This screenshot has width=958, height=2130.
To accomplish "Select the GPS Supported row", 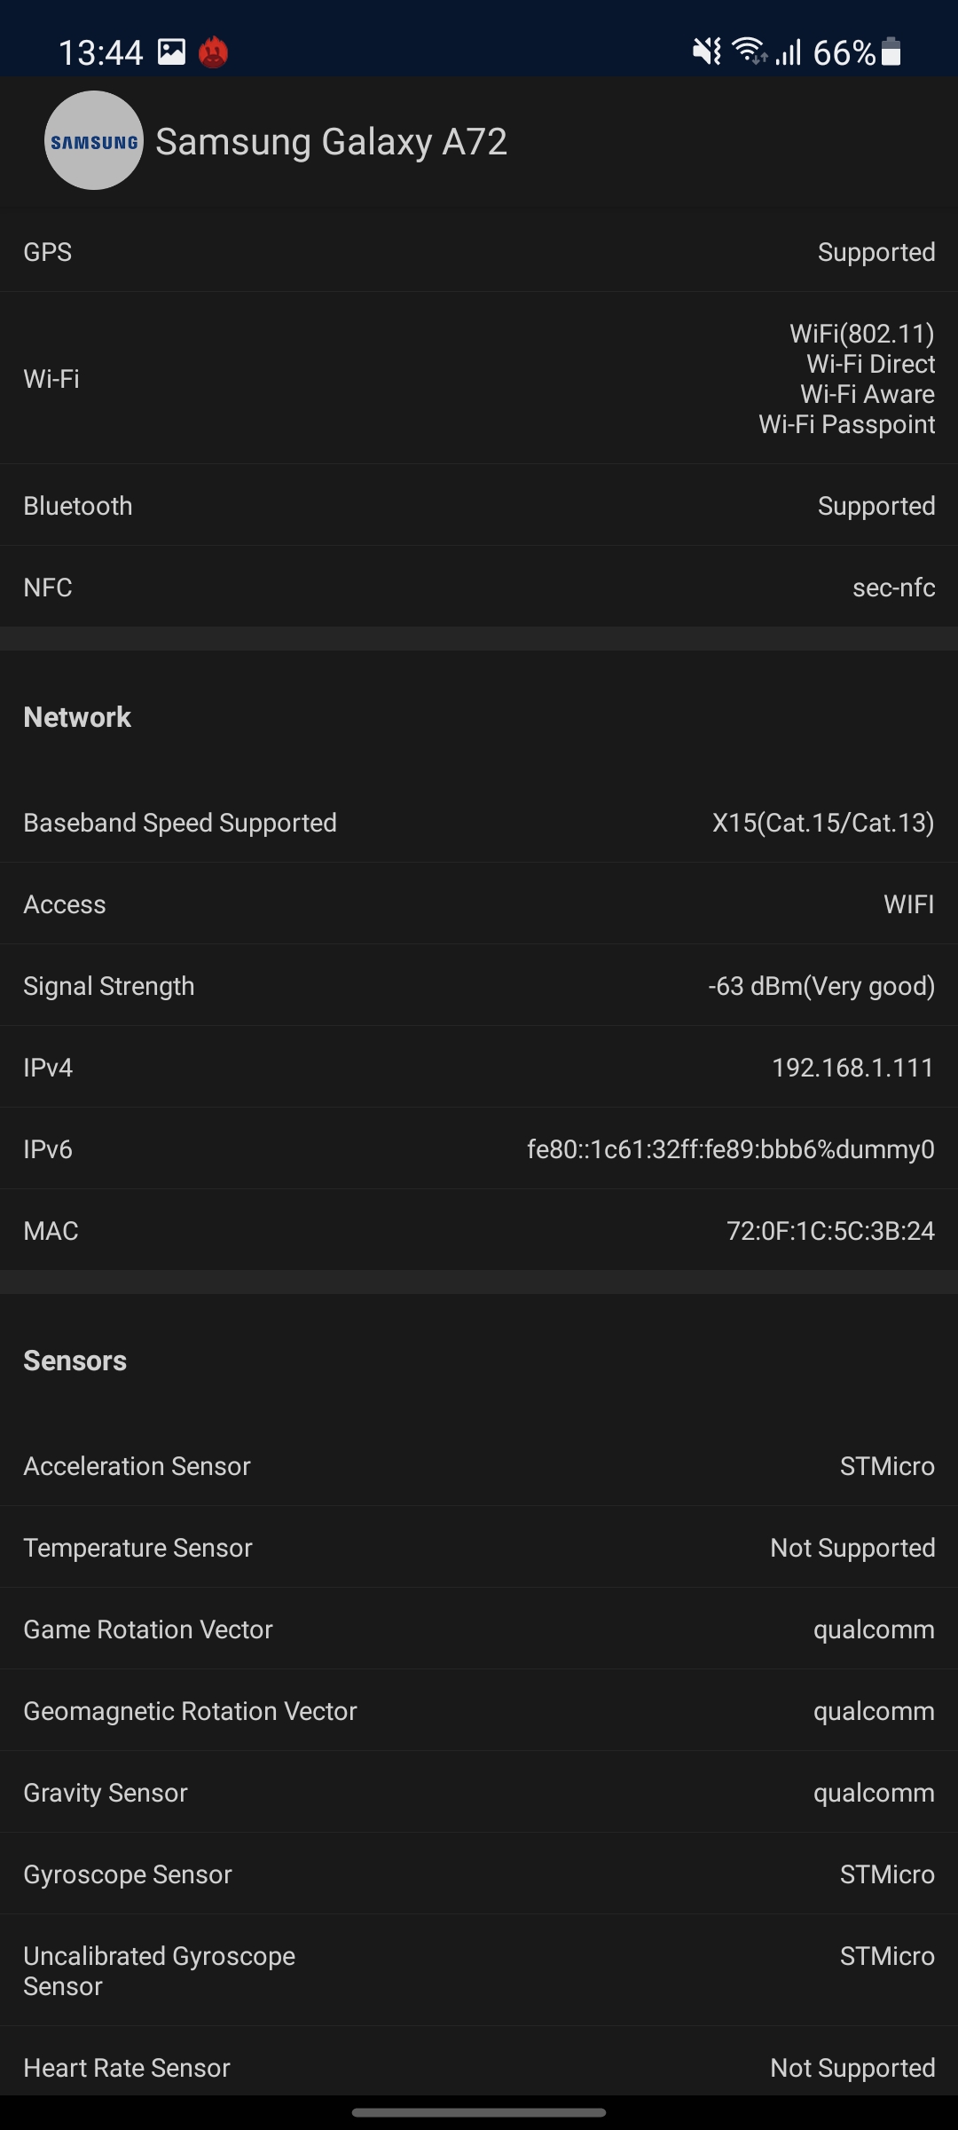I will tap(479, 252).
